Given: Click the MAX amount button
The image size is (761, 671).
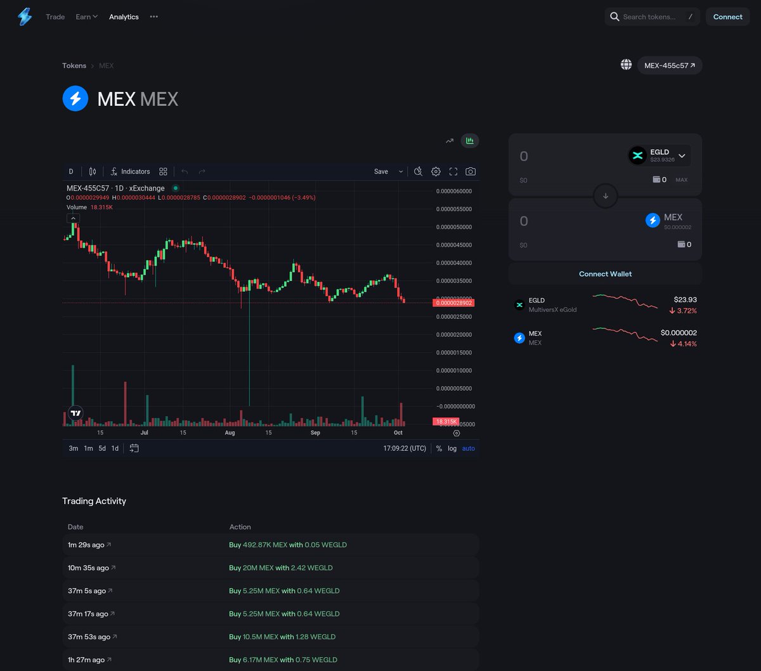Looking at the screenshot, I should 682,180.
